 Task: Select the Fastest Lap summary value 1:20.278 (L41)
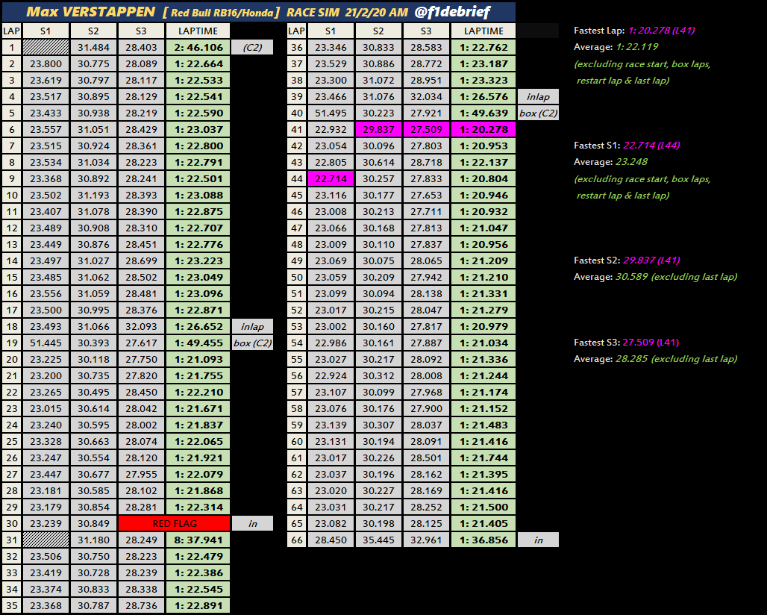coord(661,31)
